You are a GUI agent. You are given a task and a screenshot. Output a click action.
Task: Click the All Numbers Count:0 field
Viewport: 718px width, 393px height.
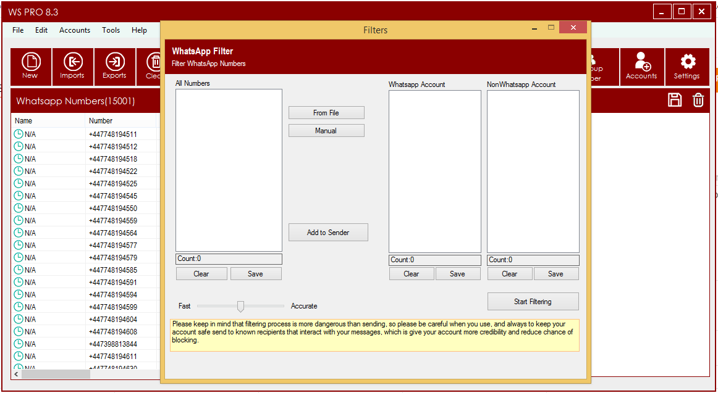pyautogui.click(x=229, y=259)
